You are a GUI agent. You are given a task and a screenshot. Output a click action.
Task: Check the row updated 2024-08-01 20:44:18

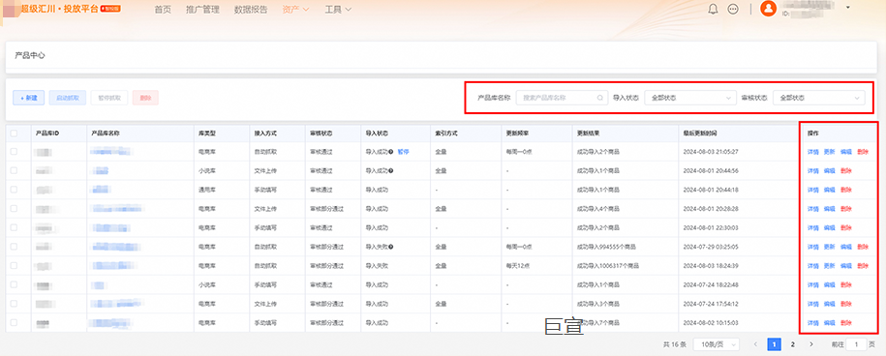14,190
